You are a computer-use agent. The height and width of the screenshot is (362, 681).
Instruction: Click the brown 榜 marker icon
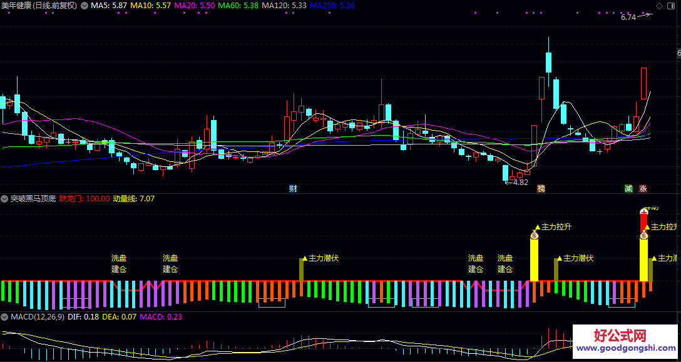pos(541,188)
